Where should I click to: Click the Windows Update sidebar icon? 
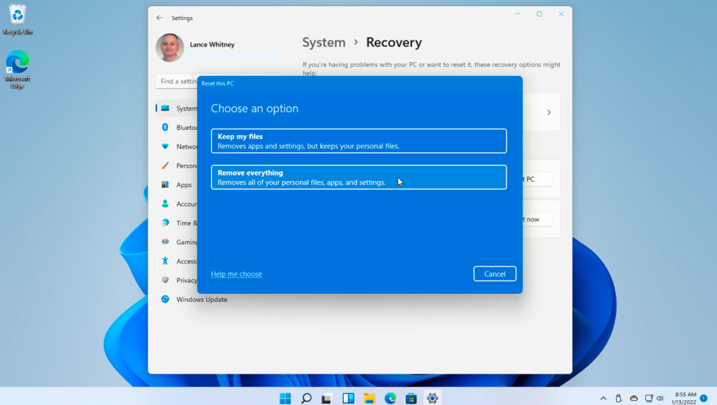click(x=165, y=299)
